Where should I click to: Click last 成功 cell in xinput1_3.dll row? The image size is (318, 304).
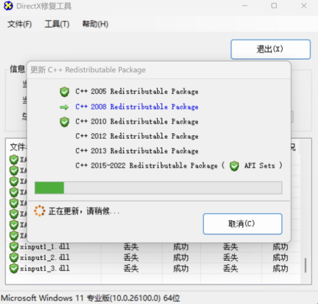(x=280, y=269)
